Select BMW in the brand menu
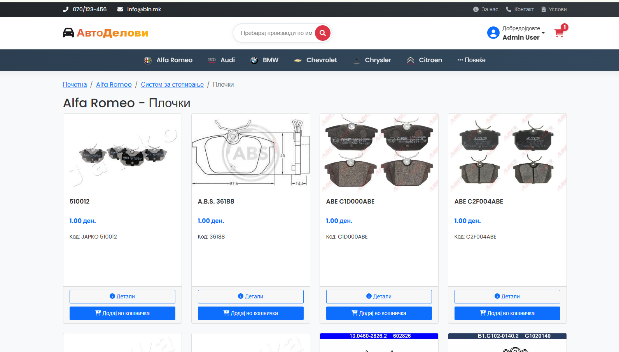The image size is (619, 352). [x=265, y=60]
